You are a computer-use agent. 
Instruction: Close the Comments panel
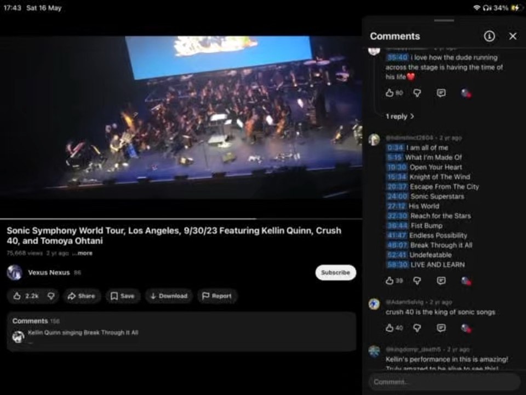click(513, 36)
